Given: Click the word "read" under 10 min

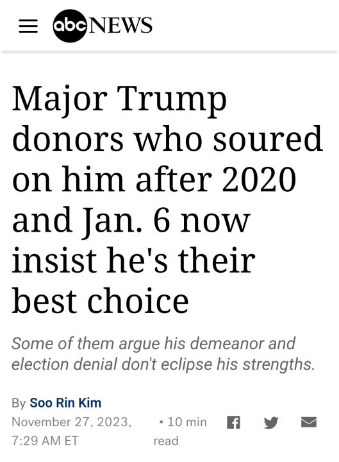Looking at the screenshot, I should 166,441.
